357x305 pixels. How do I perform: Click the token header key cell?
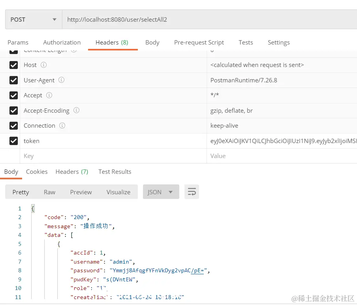coord(113,141)
